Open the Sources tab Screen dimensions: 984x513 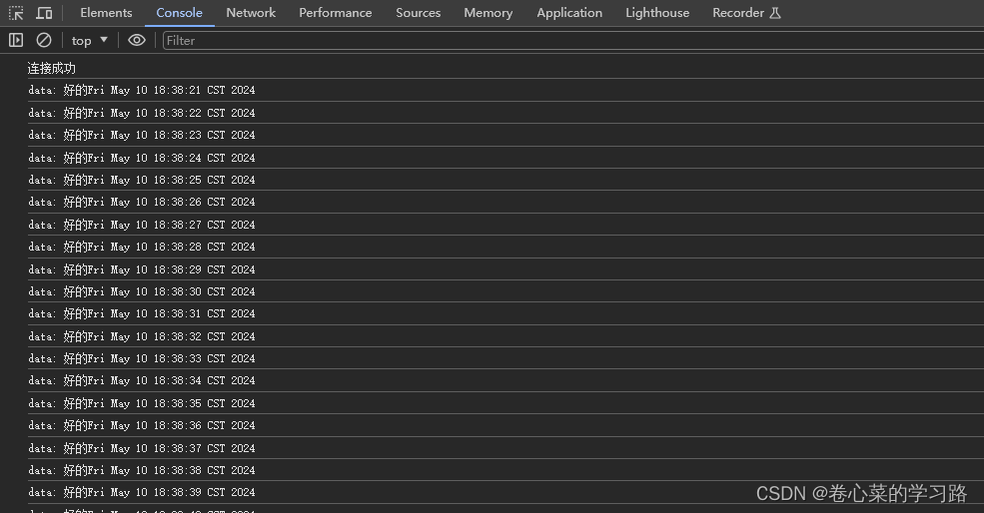(418, 13)
